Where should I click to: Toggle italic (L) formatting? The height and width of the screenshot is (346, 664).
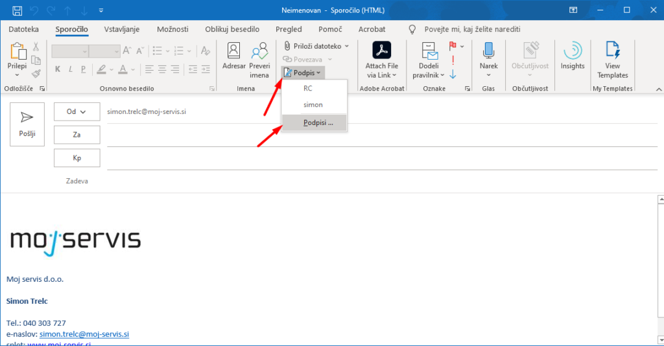pyautogui.click(x=70, y=69)
